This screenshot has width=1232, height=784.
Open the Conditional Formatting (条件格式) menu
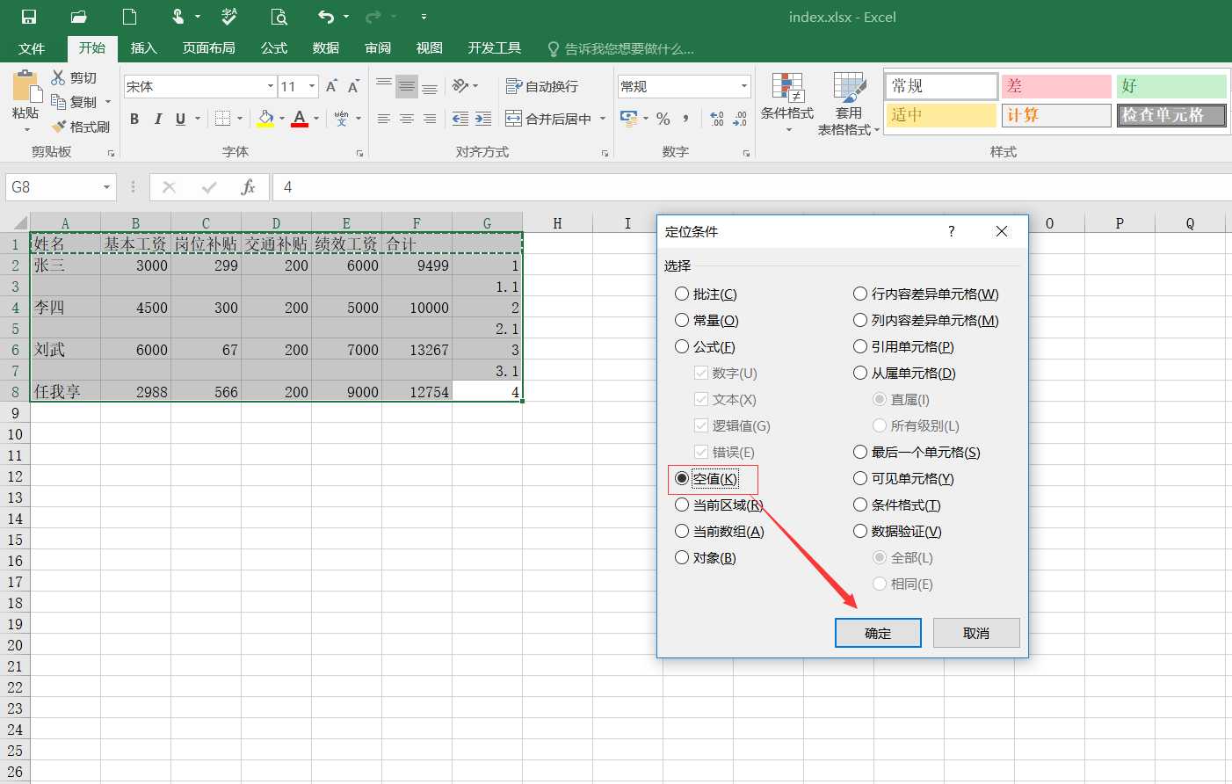(787, 103)
